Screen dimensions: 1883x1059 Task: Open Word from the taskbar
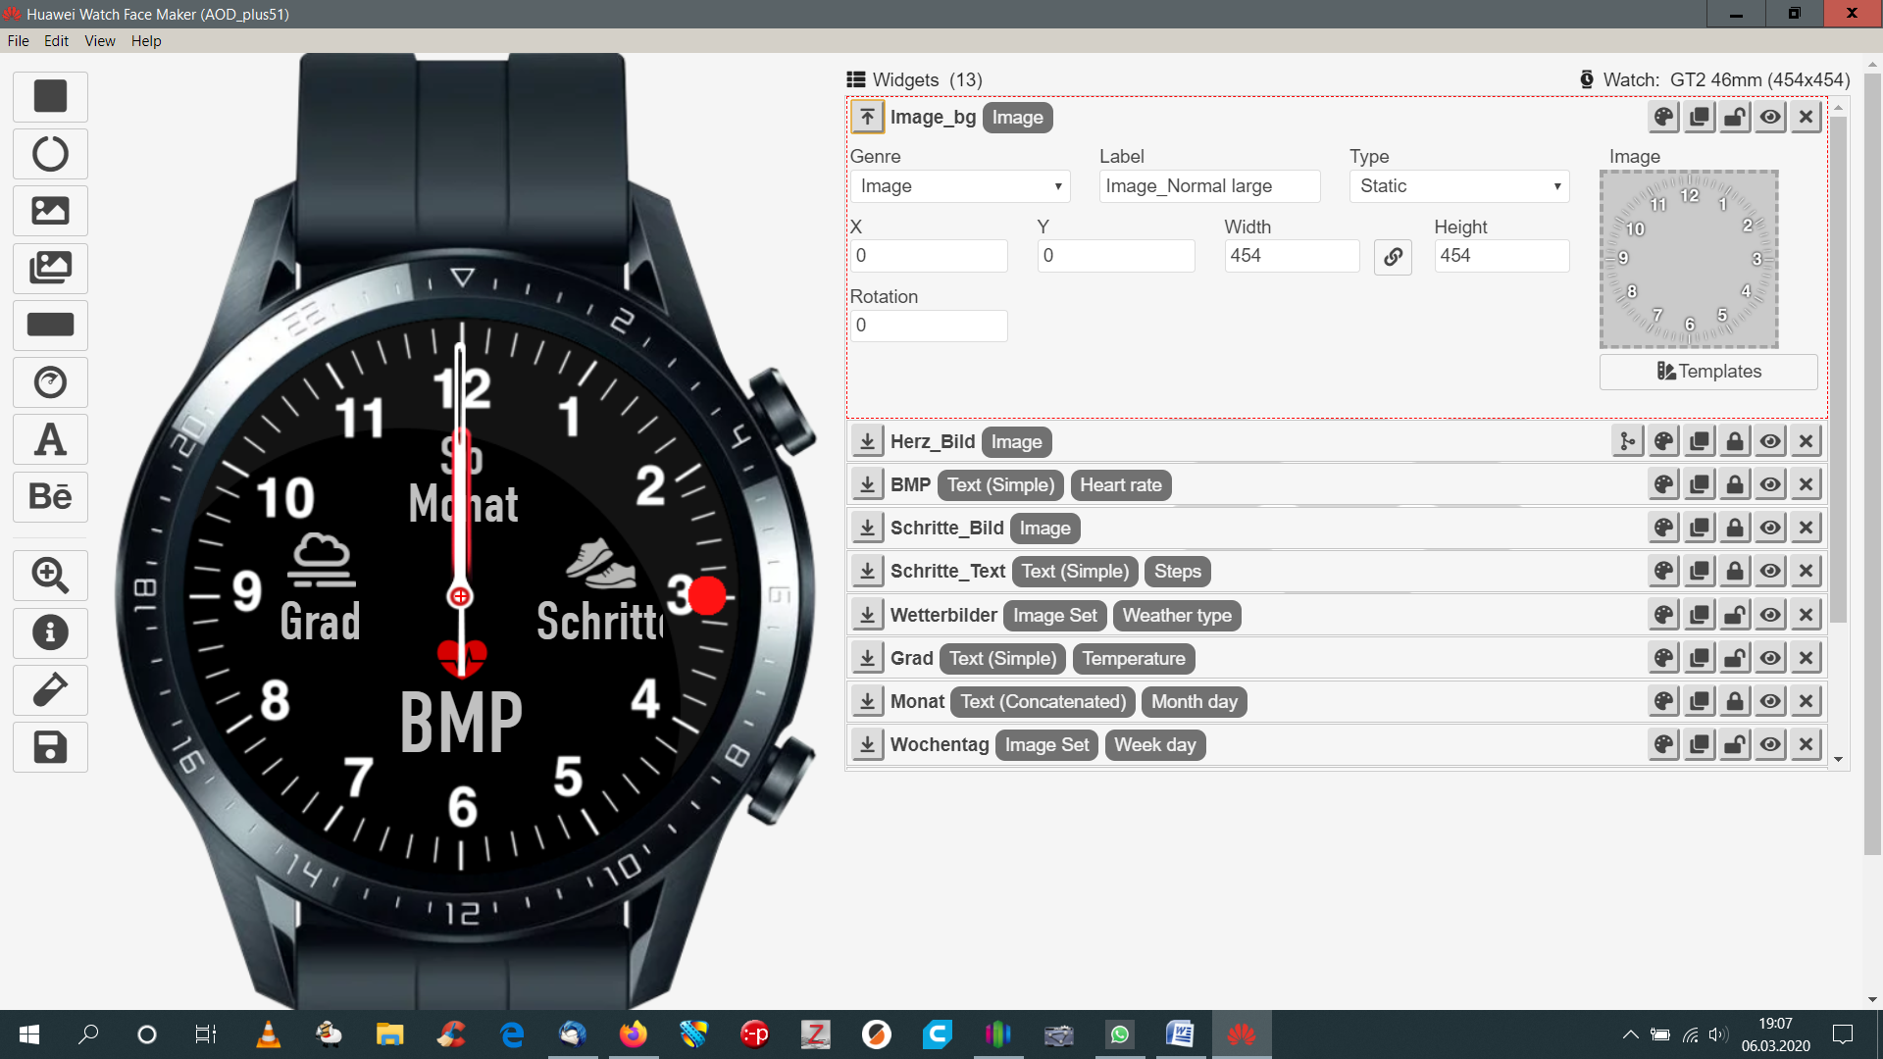click(x=1180, y=1034)
